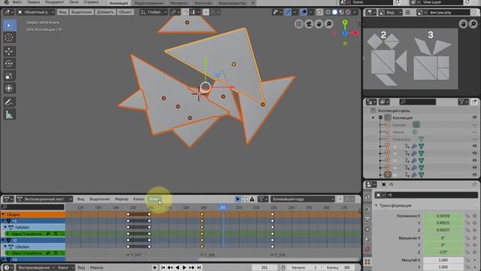The width and height of the screenshot is (481, 271).
Task: Hide the t5 object via eye icon
Action: tap(474, 175)
